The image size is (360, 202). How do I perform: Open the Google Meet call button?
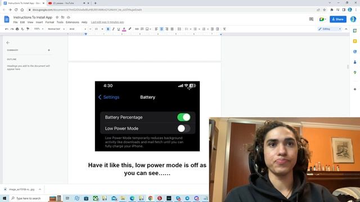[322, 19]
